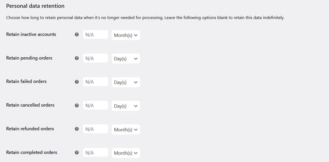The width and height of the screenshot is (329, 162).
Task: Open help tooltip for Retain refunded orders
Action: click(77, 129)
